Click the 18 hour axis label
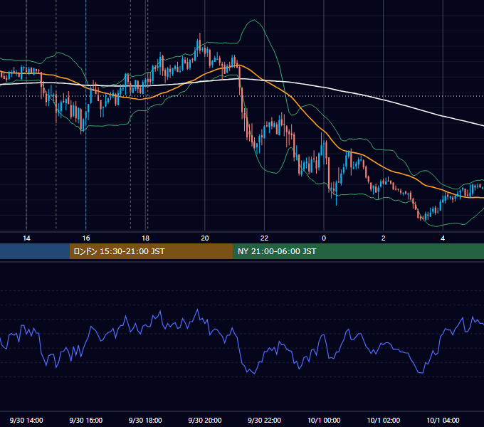This screenshot has height=427, width=484. point(145,238)
